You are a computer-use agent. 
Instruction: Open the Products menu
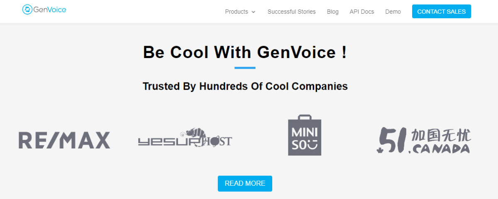click(237, 12)
